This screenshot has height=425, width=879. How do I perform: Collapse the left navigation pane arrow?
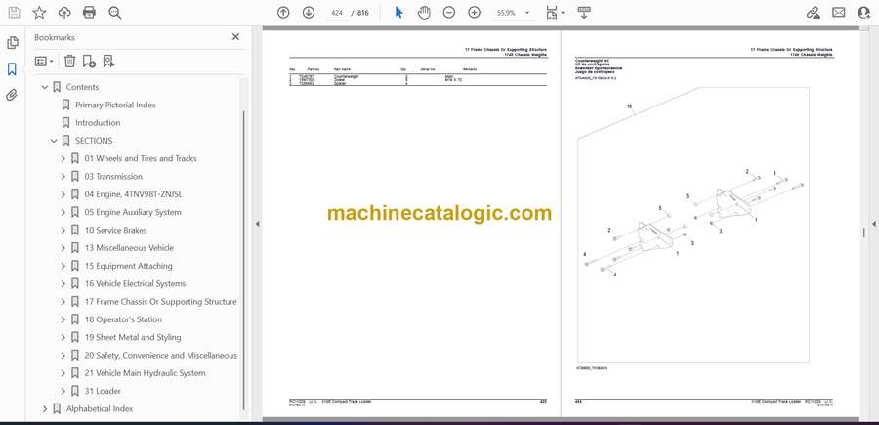point(257,224)
